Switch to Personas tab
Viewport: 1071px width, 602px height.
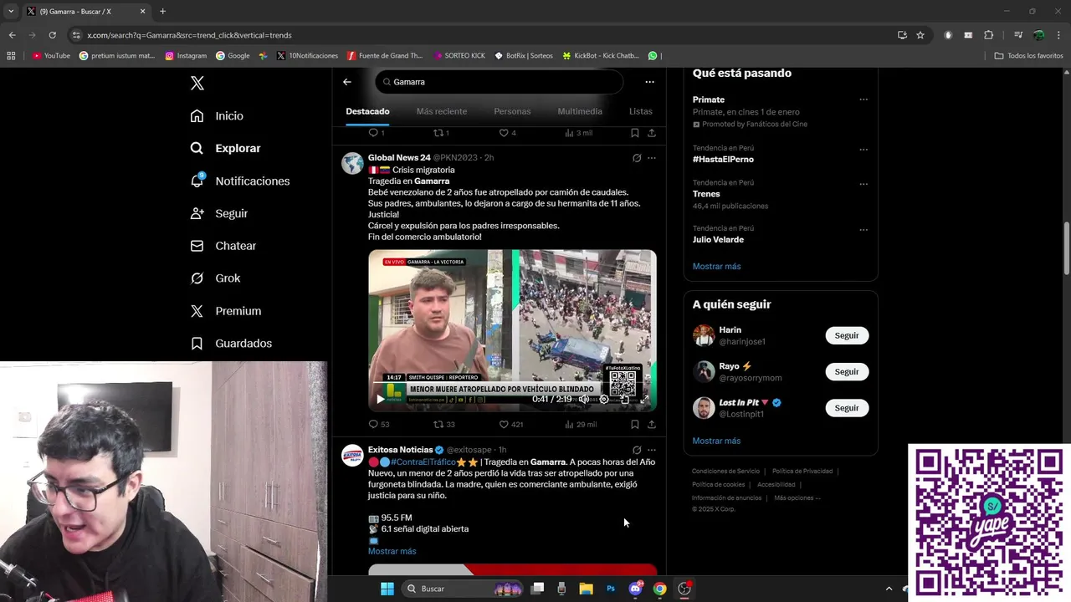point(512,111)
